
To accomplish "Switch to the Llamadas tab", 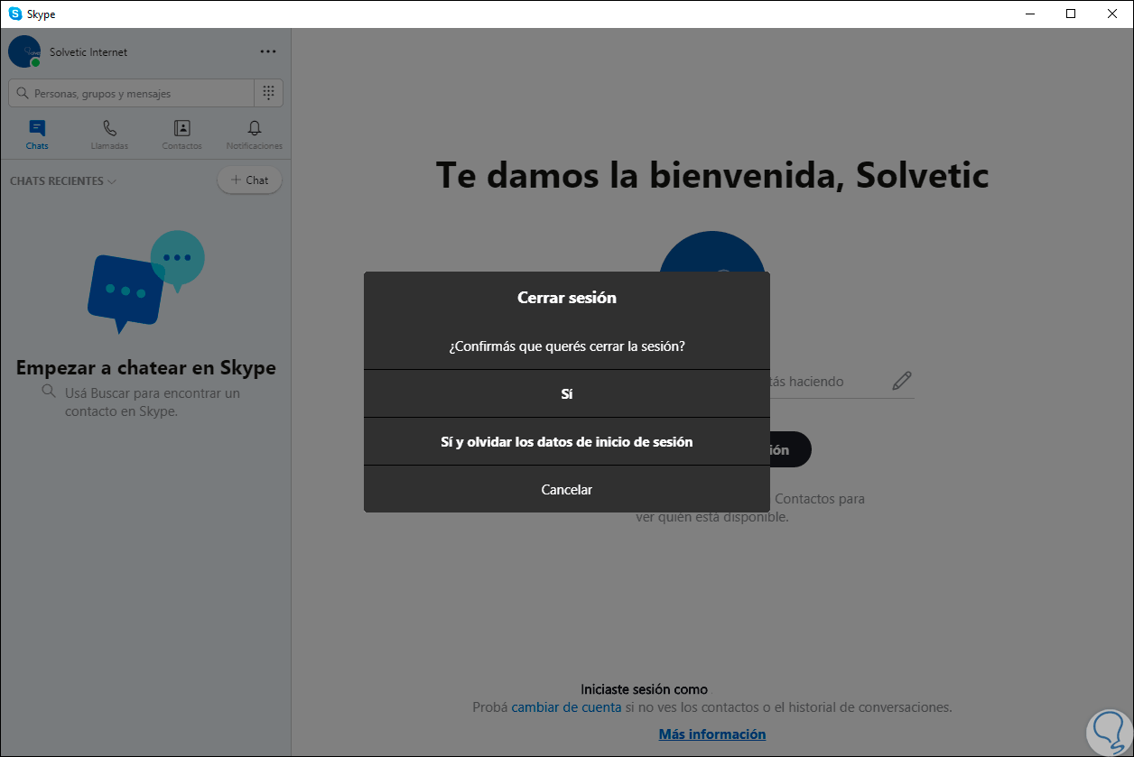I will (110, 134).
